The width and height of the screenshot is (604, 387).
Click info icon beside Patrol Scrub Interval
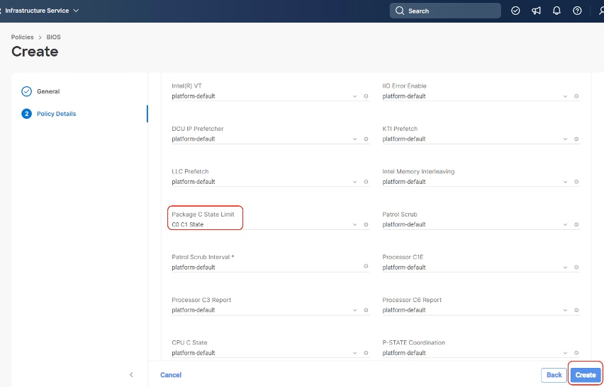[x=366, y=266]
